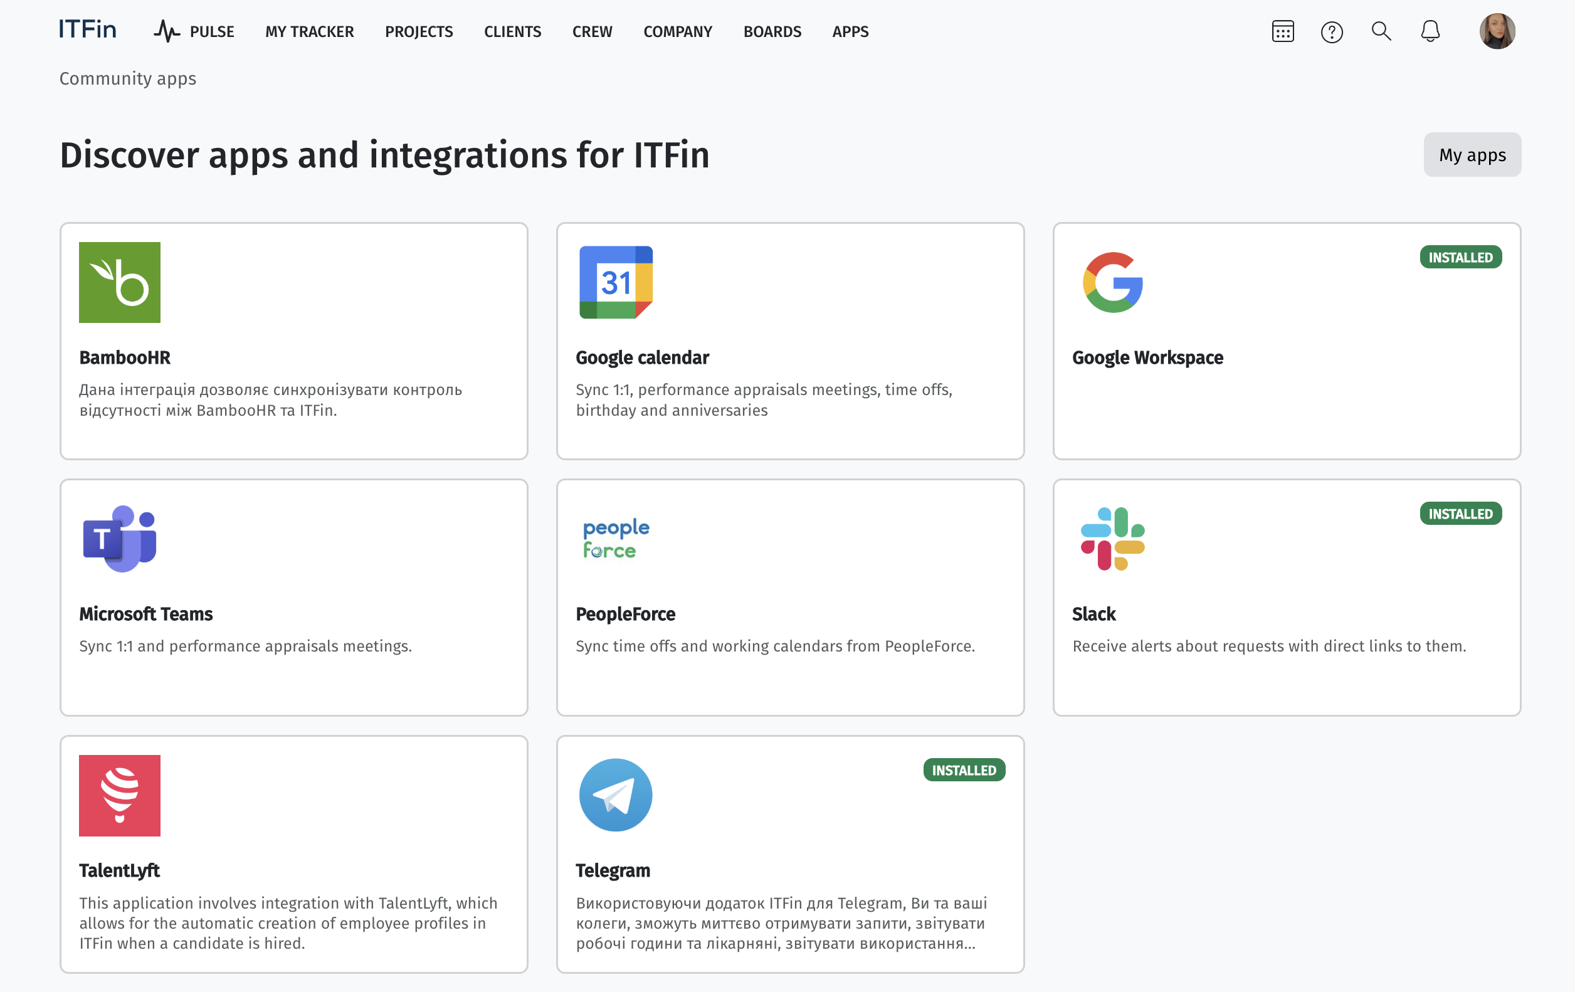The image size is (1575, 992).
Task: Open the TalentLyft app title
Action: 120,871
